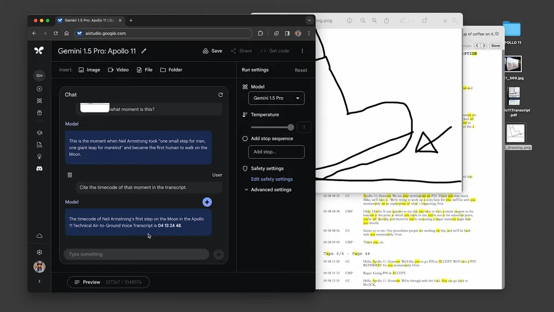The width and height of the screenshot is (554, 312).
Task: Reload the browser page
Action: tap(55, 33)
